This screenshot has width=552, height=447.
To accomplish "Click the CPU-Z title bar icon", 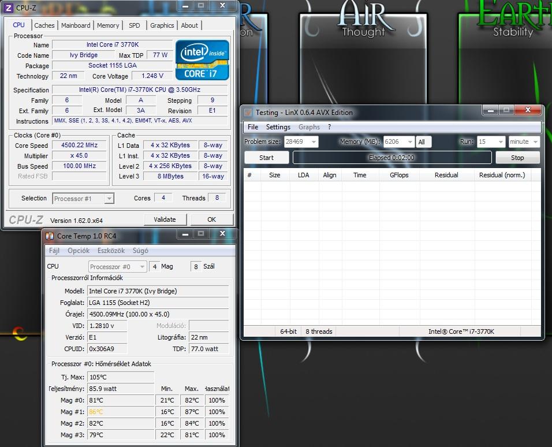I will (9, 8).
